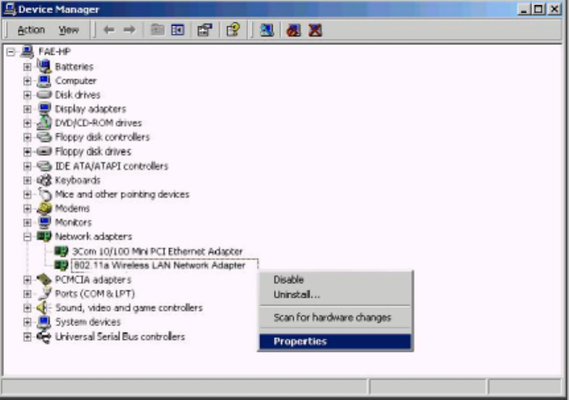Click the Help toolbar icon with question mark
Screen dimensions: 569x400
(233, 30)
